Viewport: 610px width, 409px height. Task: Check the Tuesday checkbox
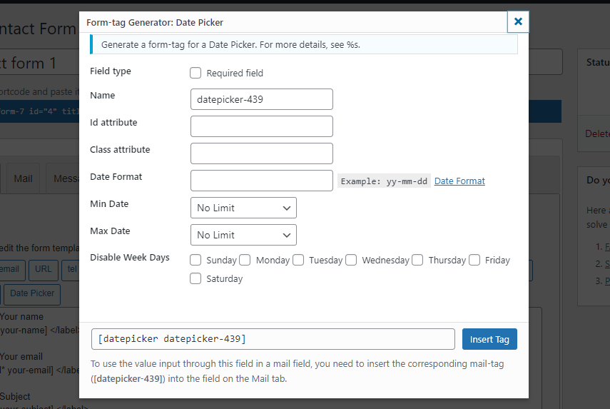pyautogui.click(x=298, y=260)
